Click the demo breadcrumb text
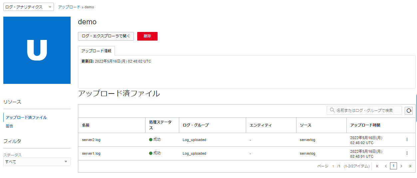This screenshot has height=178, width=417. pos(89,7)
